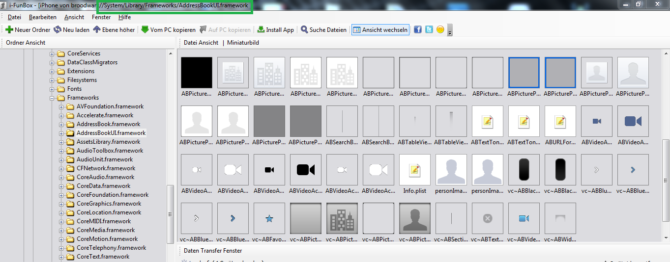Viewport: 670px width, 262px height.
Task: Expand the CoreAudio.framework node
Action: (x=61, y=177)
